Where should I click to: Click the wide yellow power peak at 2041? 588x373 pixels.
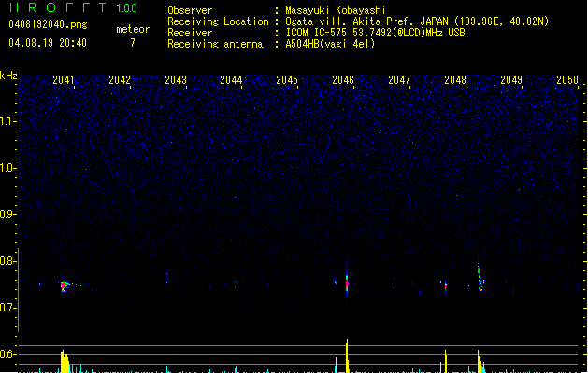(65, 362)
